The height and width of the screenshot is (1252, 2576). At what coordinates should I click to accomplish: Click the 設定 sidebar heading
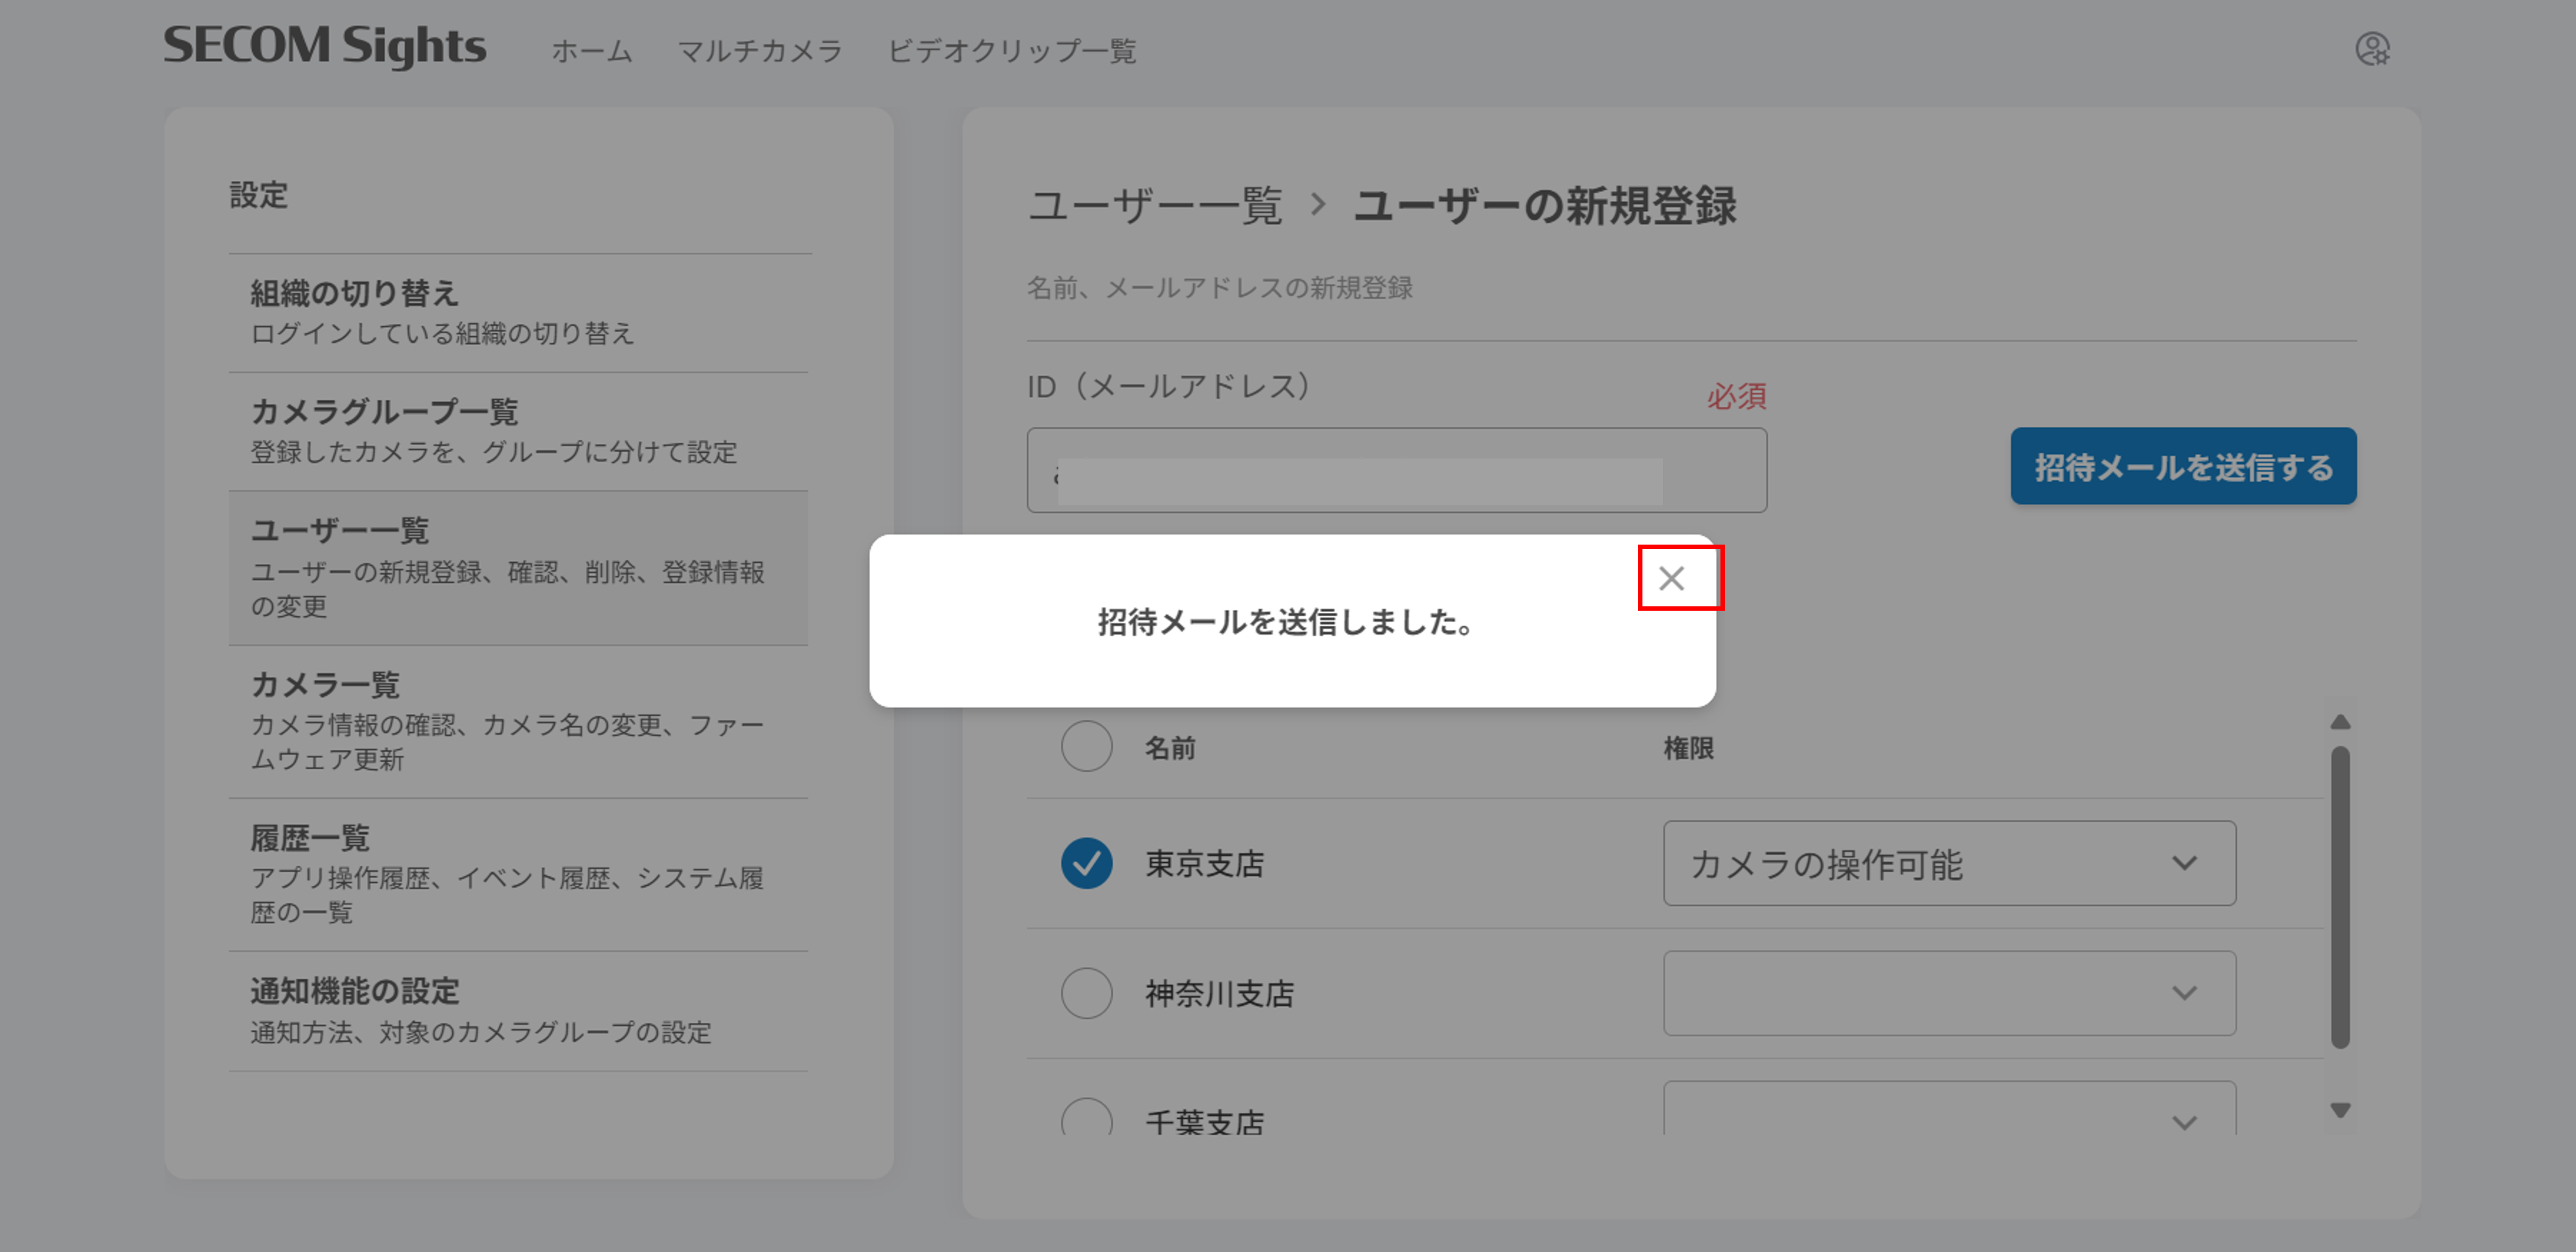pos(259,194)
